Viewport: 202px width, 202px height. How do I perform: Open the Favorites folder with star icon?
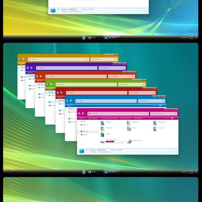(103, 129)
